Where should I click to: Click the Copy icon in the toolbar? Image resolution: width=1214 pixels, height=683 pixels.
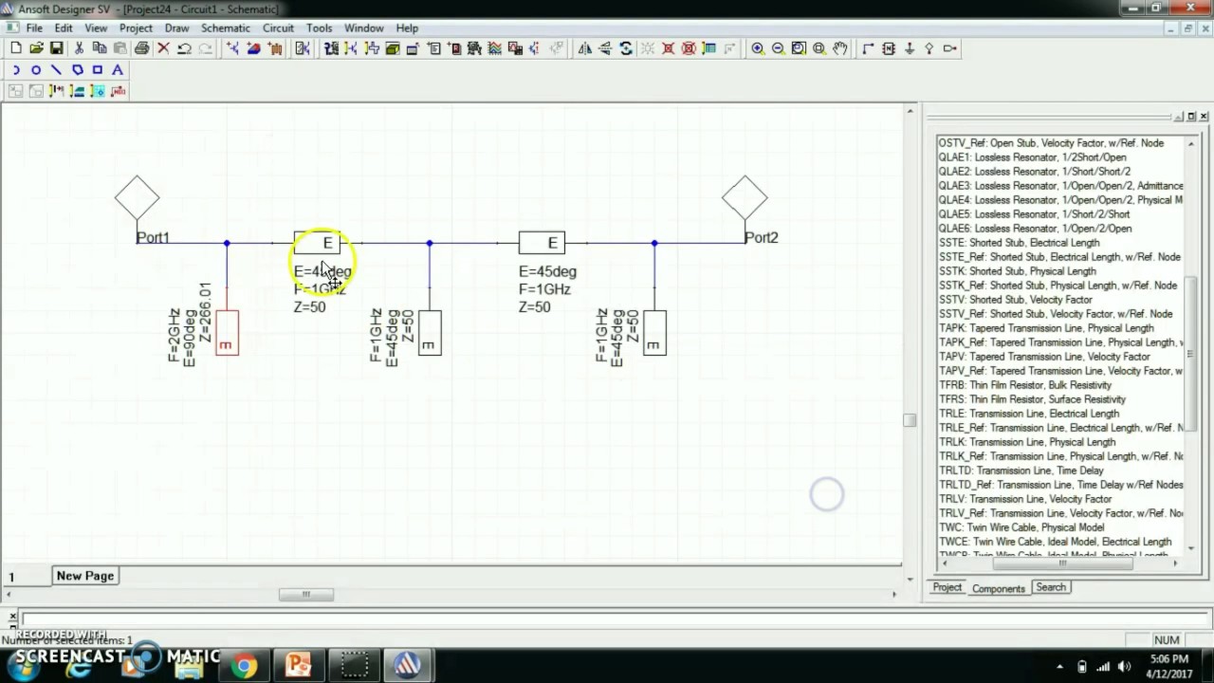coord(100,48)
